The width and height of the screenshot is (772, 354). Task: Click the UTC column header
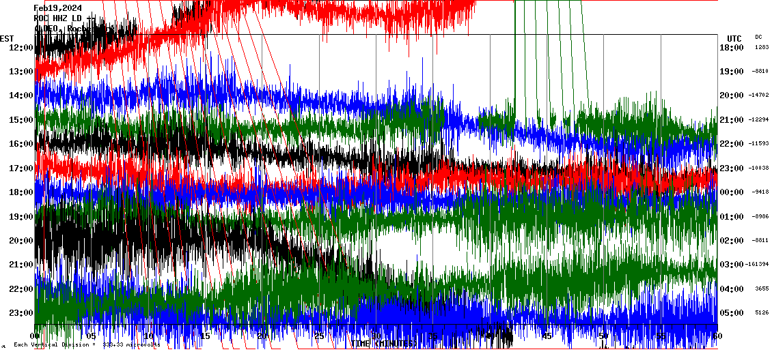click(x=734, y=38)
